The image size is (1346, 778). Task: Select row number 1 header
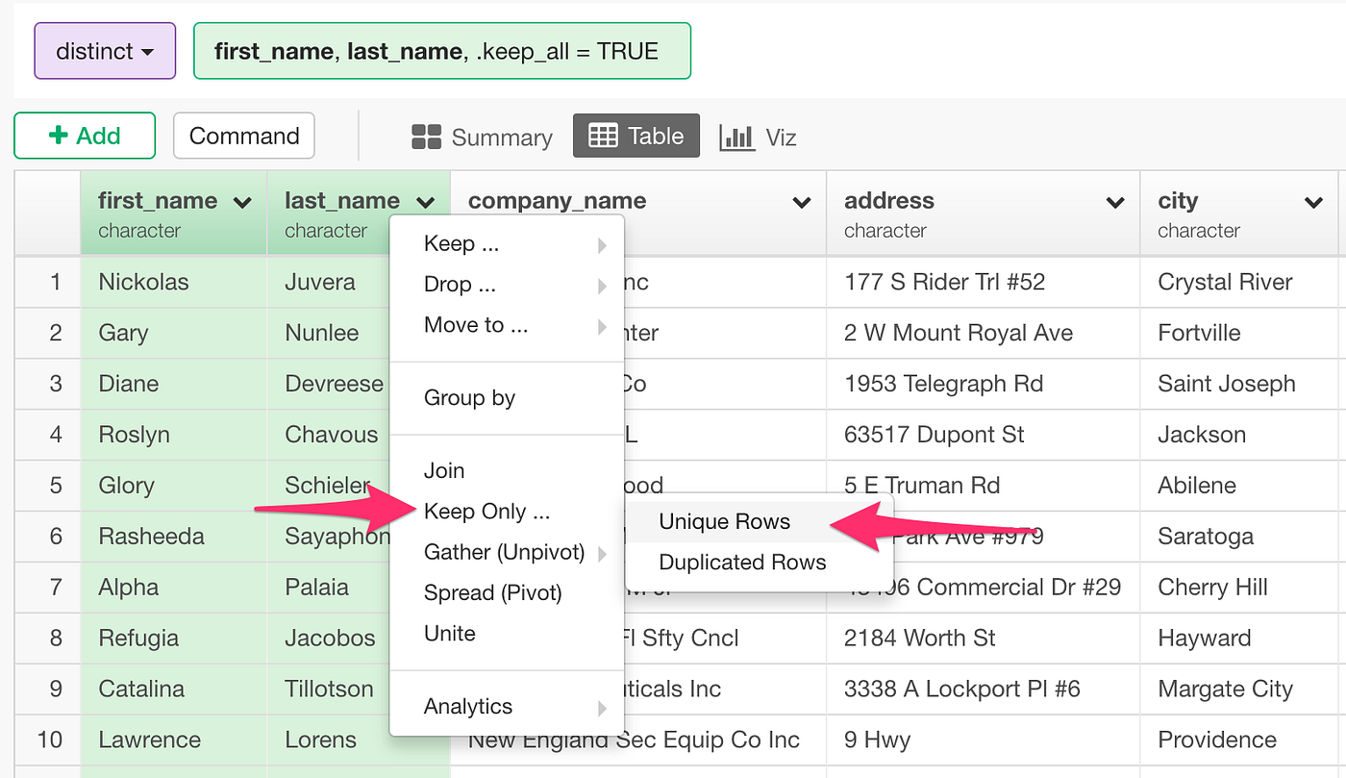(x=48, y=283)
